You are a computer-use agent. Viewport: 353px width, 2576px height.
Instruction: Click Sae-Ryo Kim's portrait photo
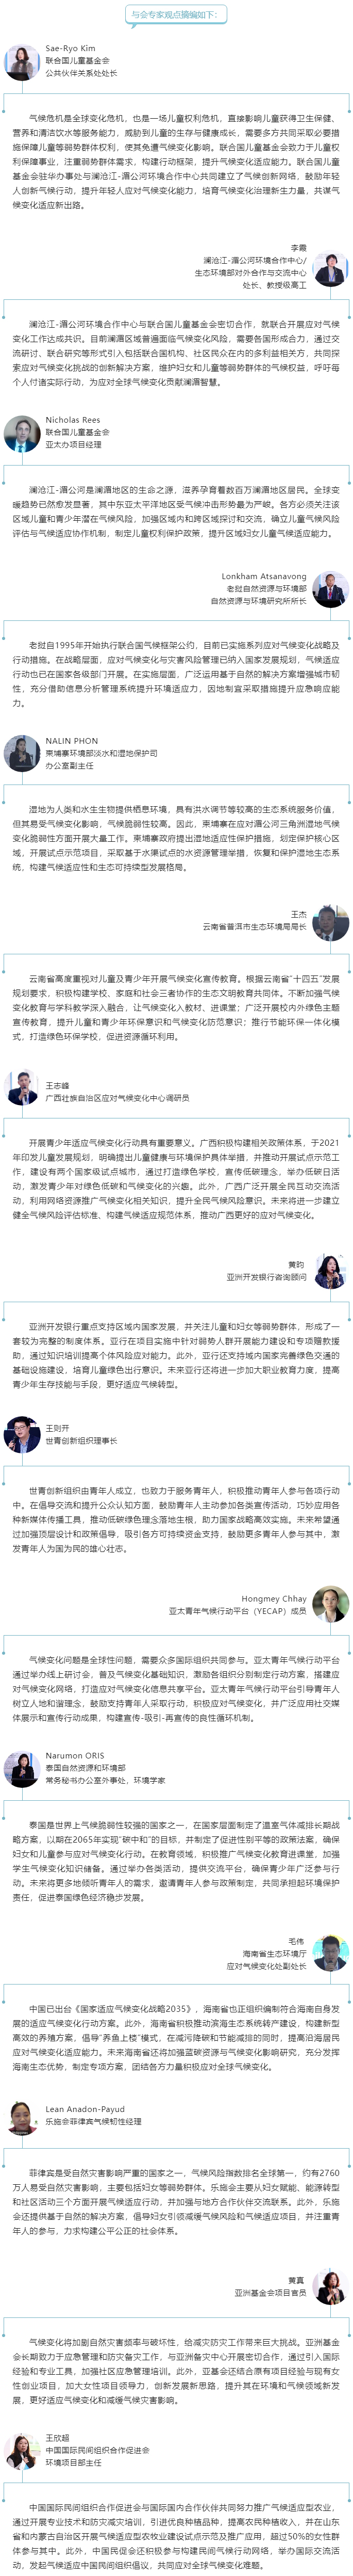pyautogui.click(x=22, y=62)
